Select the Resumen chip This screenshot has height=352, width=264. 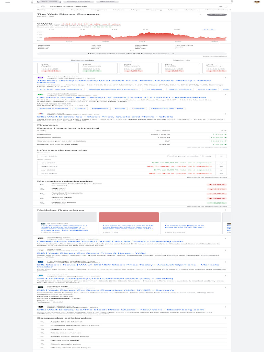click(49, 2)
